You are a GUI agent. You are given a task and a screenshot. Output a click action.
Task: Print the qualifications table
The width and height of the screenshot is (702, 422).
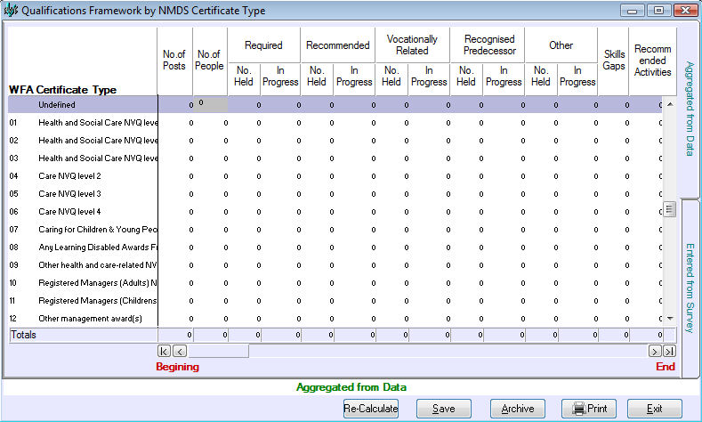point(589,409)
